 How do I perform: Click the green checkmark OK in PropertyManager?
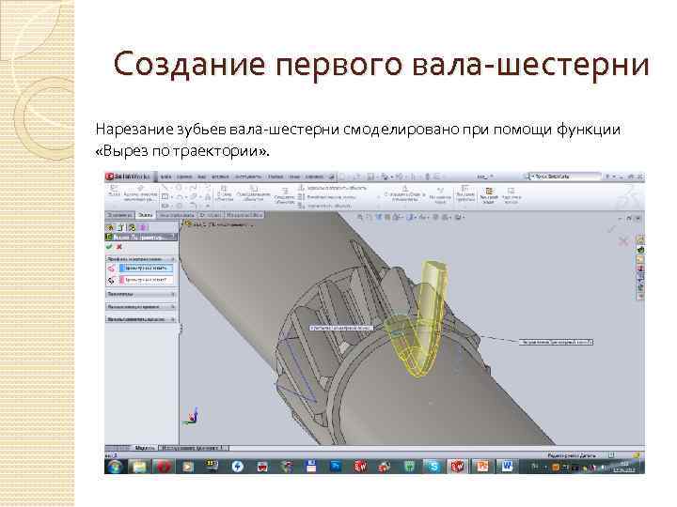tap(109, 247)
